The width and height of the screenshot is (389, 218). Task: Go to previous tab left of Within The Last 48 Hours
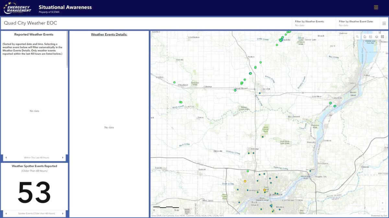[6, 158]
